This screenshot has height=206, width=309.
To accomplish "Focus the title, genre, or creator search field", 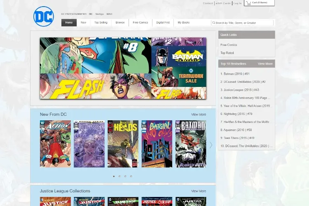I will 242,23.
